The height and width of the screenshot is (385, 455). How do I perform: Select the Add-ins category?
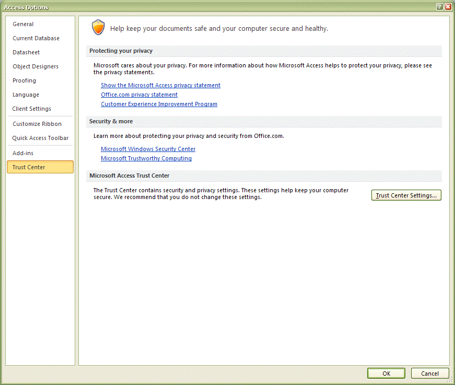click(23, 153)
